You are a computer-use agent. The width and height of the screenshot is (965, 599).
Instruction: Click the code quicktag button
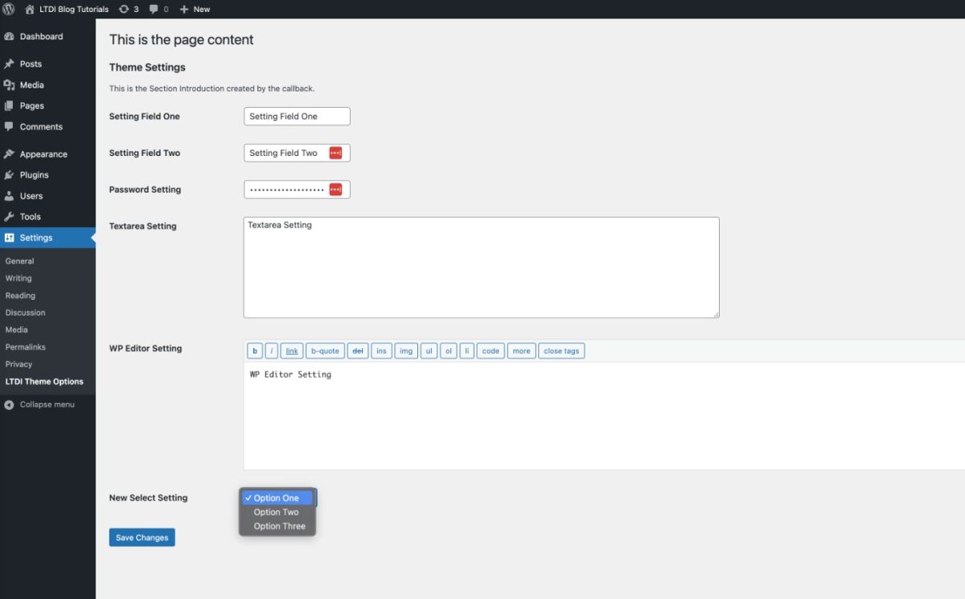(x=491, y=351)
